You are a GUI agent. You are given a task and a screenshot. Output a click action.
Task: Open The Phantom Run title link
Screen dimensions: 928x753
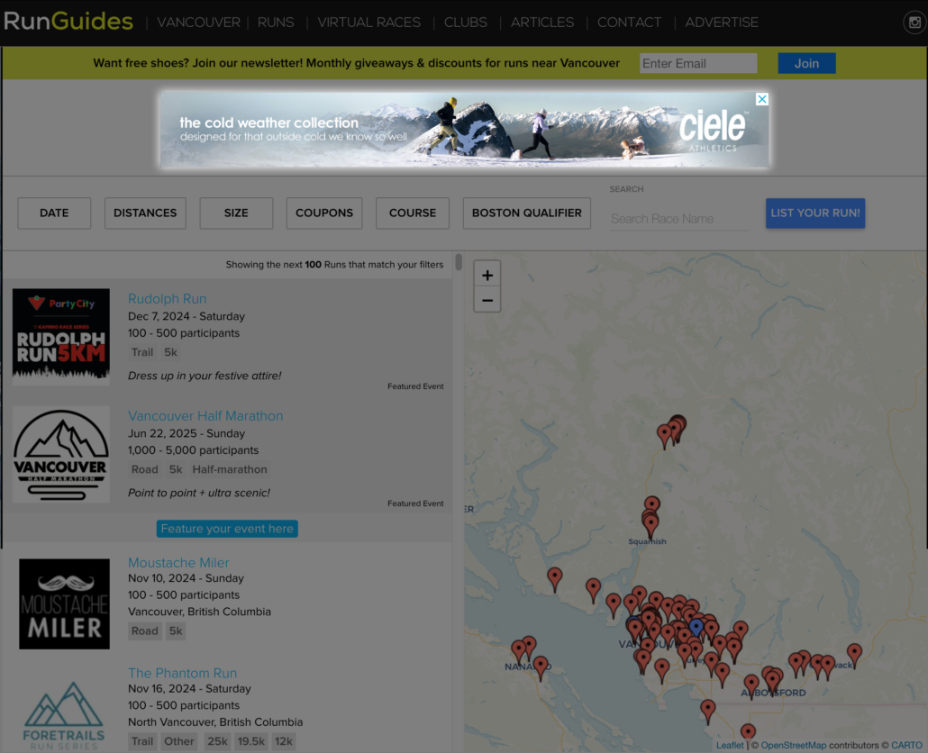pyautogui.click(x=182, y=673)
